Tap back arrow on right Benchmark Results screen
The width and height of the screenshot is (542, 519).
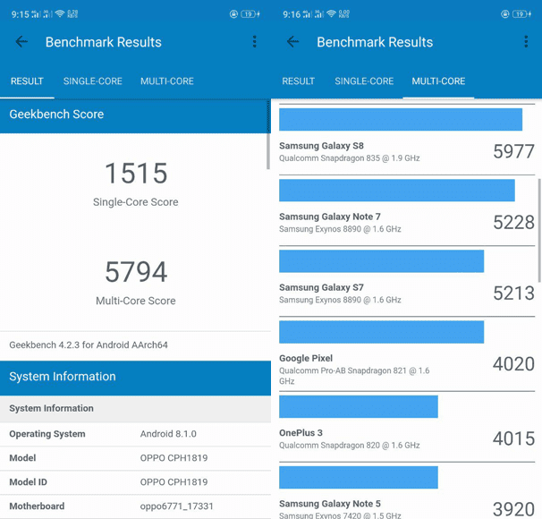(x=292, y=42)
